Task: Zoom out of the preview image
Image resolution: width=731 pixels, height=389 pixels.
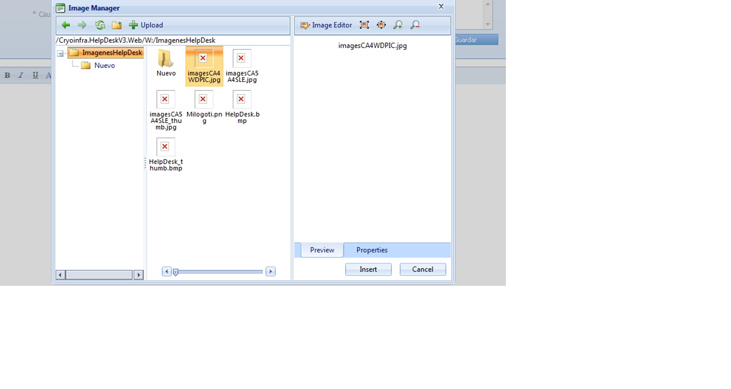Action: click(x=415, y=25)
